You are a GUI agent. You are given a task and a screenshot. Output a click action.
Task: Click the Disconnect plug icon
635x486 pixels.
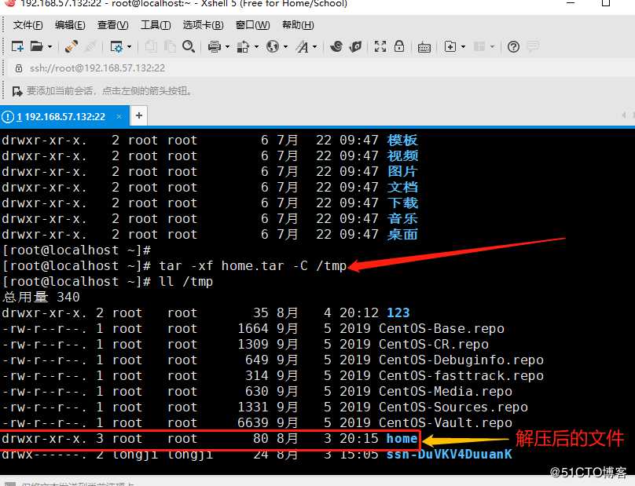72,46
